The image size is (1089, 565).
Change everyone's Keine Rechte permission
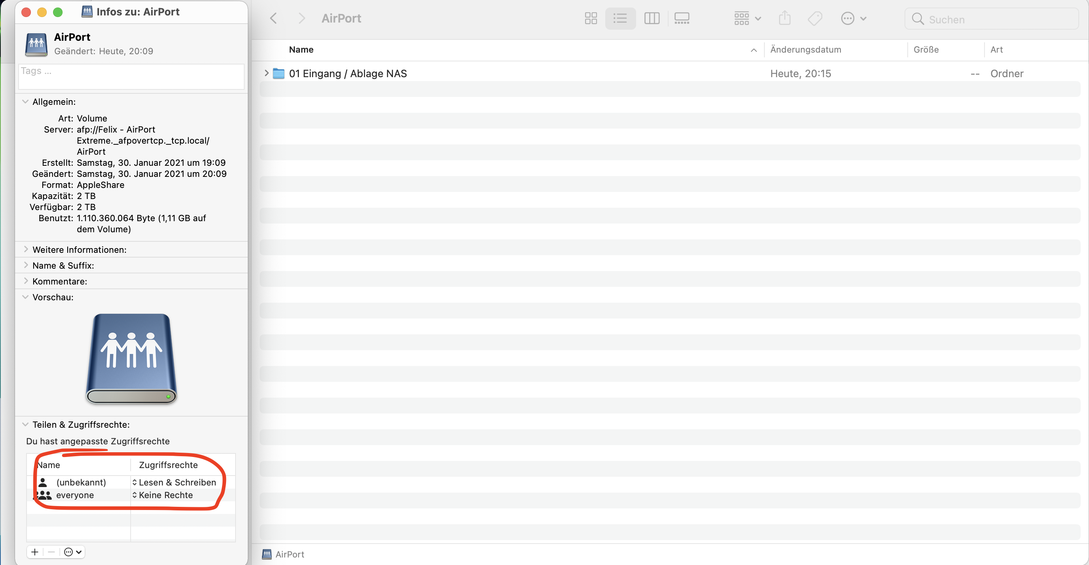tap(163, 495)
